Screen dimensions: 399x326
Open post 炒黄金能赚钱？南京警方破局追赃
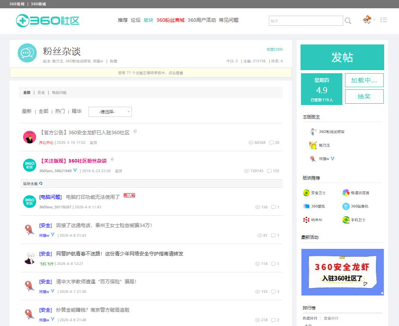pyautogui.click(x=93, y=310)
